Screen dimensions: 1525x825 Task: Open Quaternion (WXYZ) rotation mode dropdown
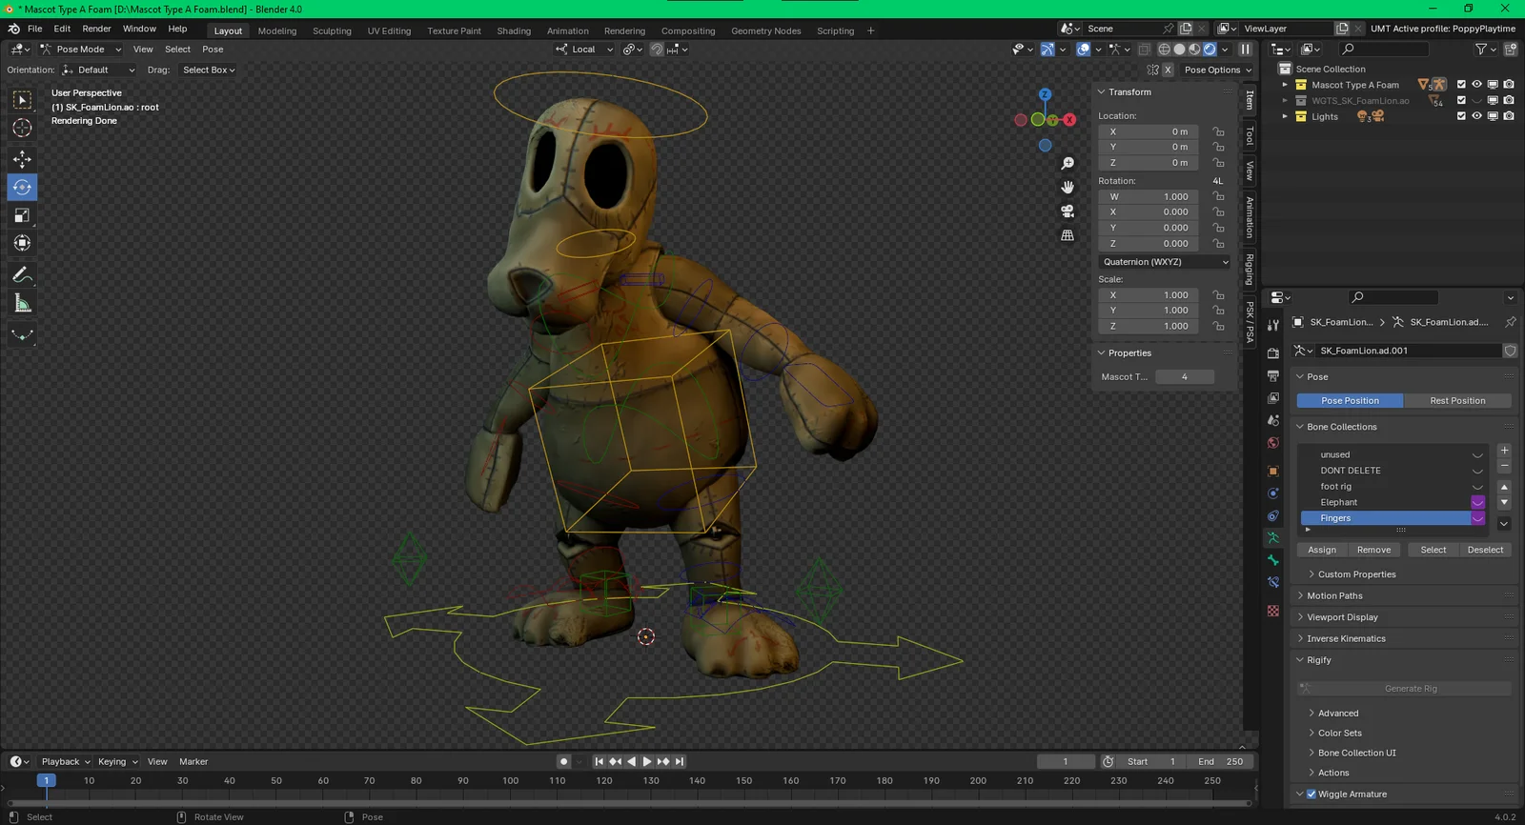click(x=1165, y=262)
